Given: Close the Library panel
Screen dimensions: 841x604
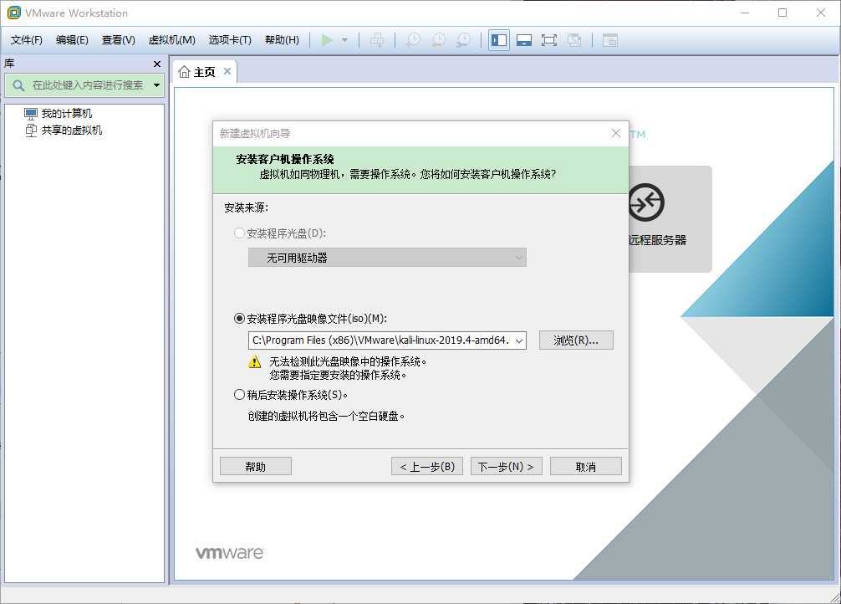Looking at the screenshot, I should 157,64.
